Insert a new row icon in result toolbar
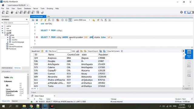The image size is (194, 109). point(81,51)
